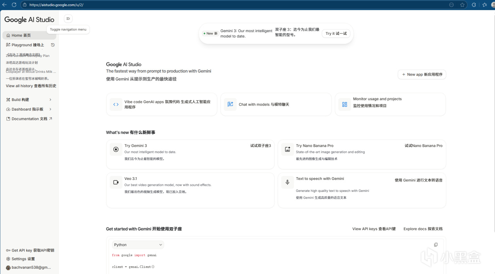Click the Nano Banana Pro image icon
Viewport: 495px width, 274px height.
287,149
